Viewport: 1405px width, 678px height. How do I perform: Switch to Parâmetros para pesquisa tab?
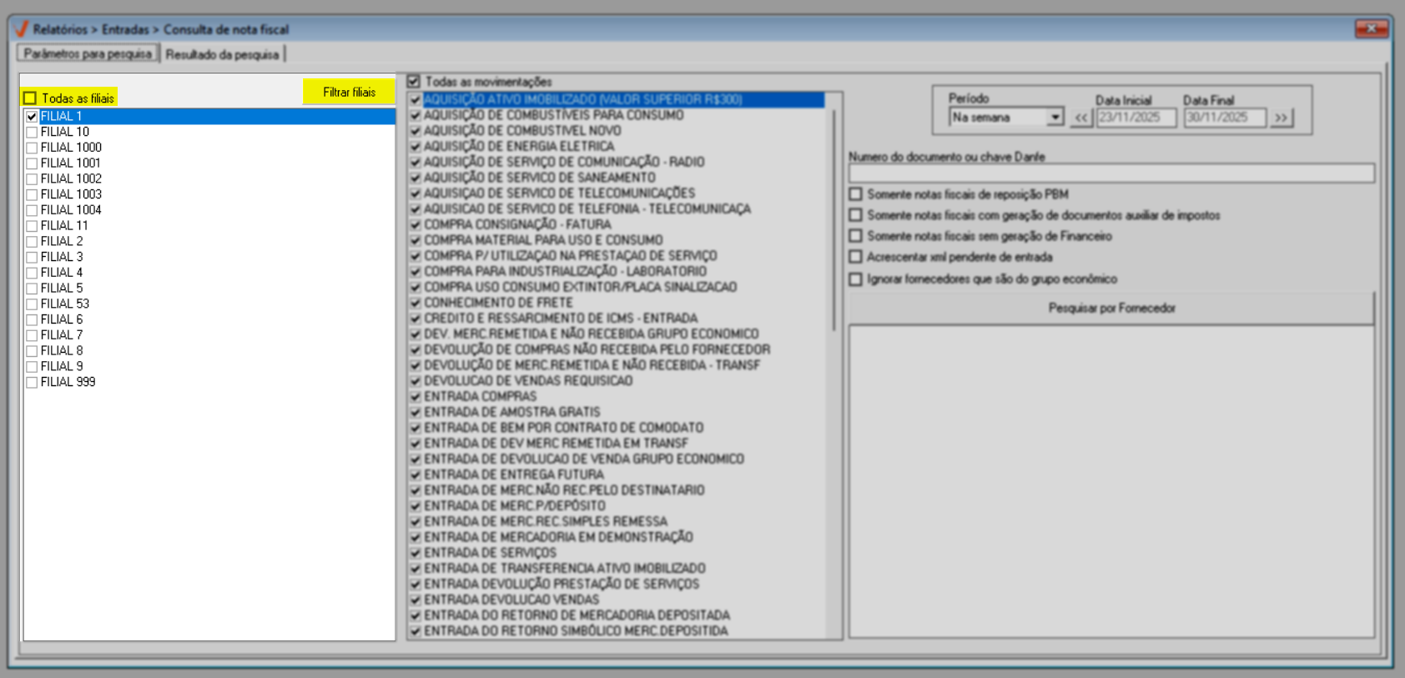click(88, 54)
